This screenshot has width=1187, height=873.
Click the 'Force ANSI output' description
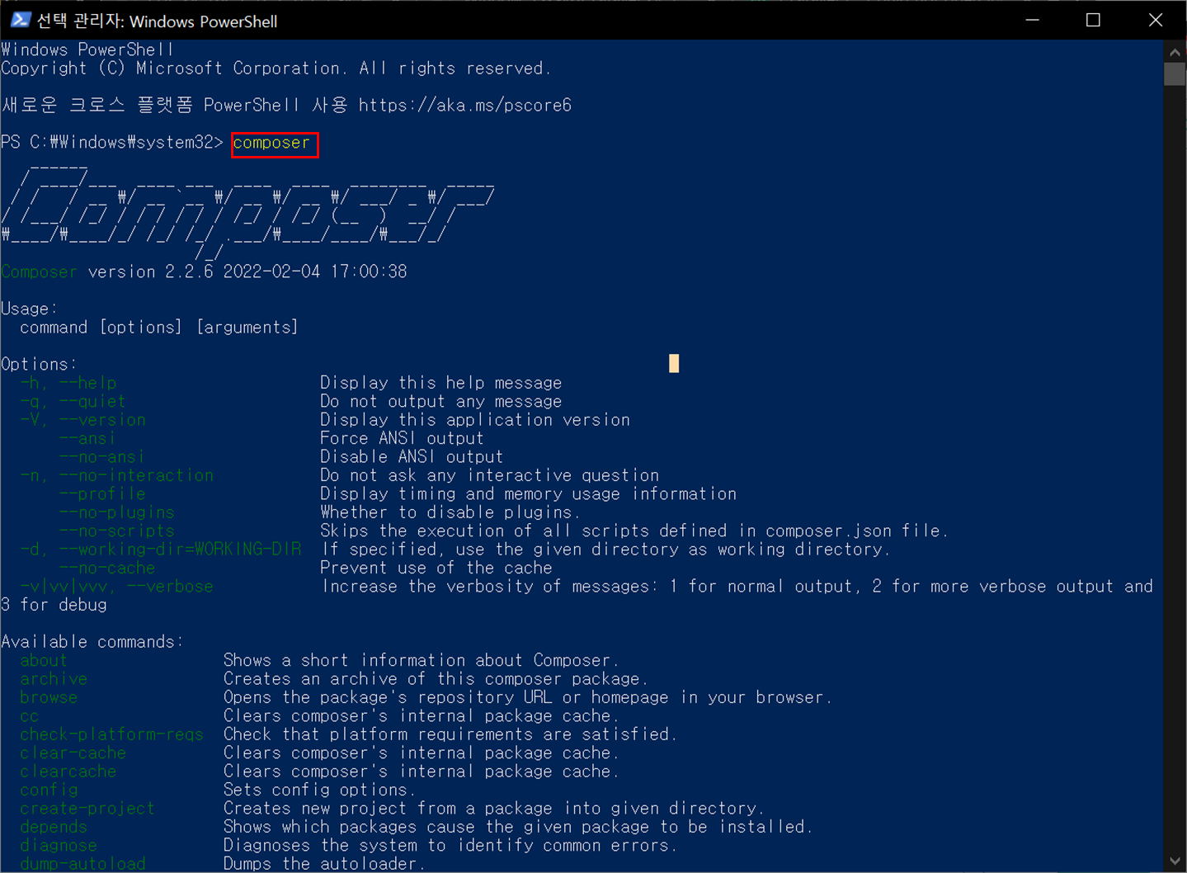[402, 438]
